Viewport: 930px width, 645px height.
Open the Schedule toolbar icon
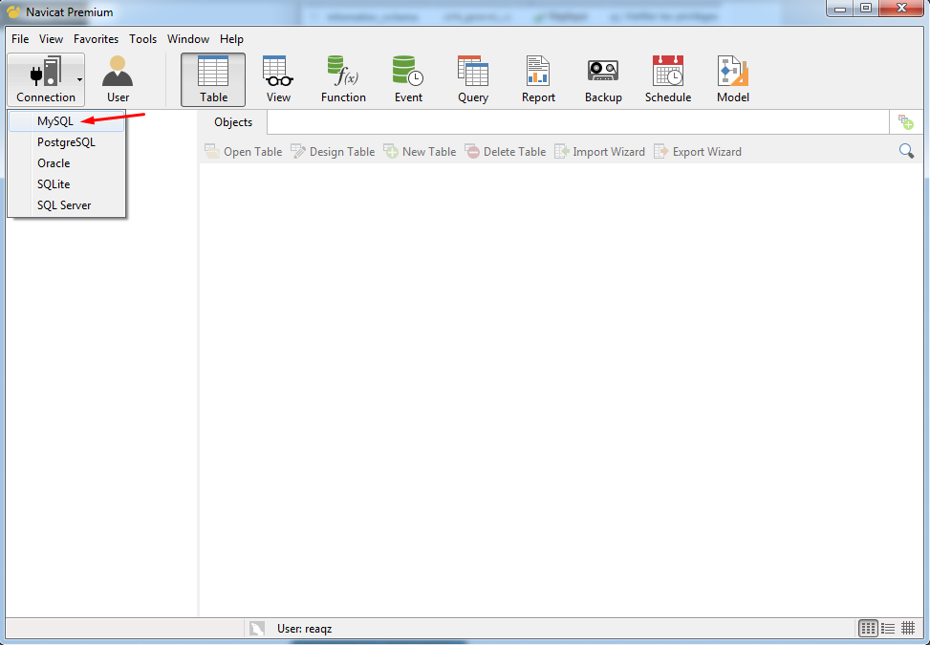668,79
